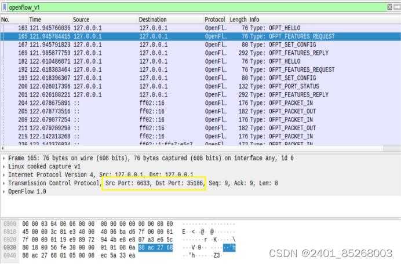Click highlighted hex bytes 88 ac 27 68
This screenshot has height=264, width=401.
coord(155,248)
